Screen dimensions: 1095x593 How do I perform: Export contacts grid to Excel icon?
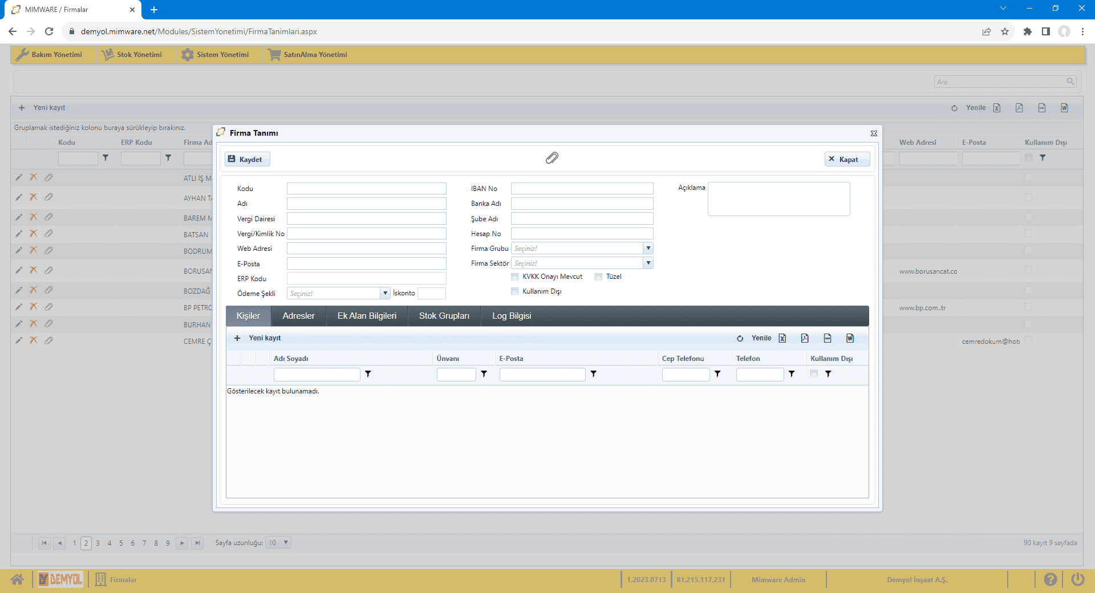tap(782, 338)
